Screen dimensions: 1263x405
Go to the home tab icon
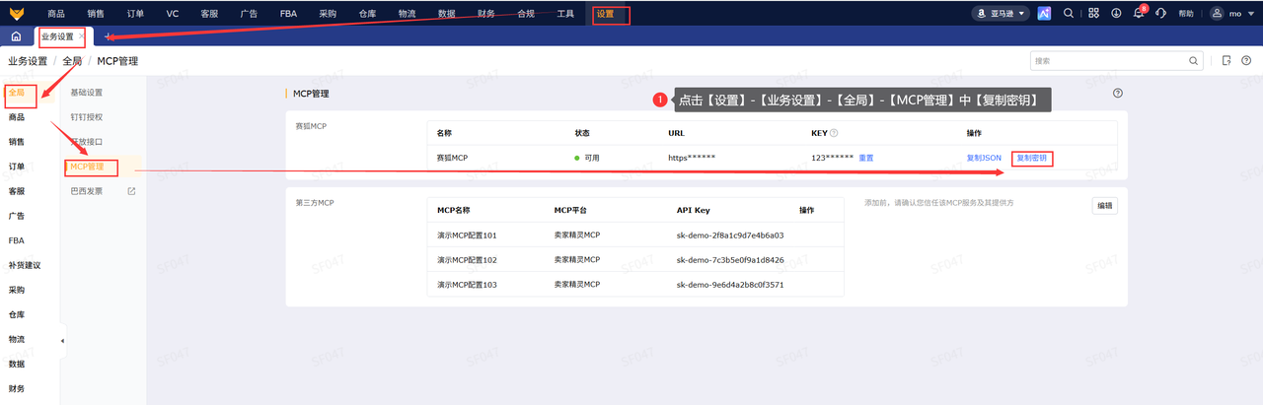16,36
